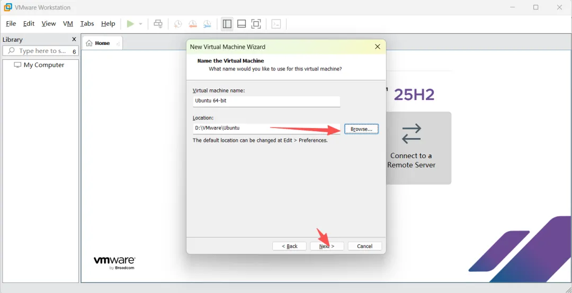
Task: Click the < Back button
Action: (x=290, y=246)
